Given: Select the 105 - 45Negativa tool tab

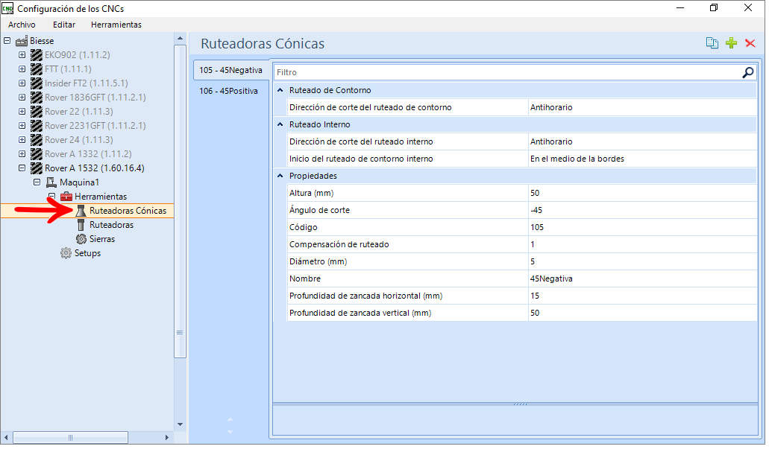Looking at the screenshot, I should click(x=232, y=71).
